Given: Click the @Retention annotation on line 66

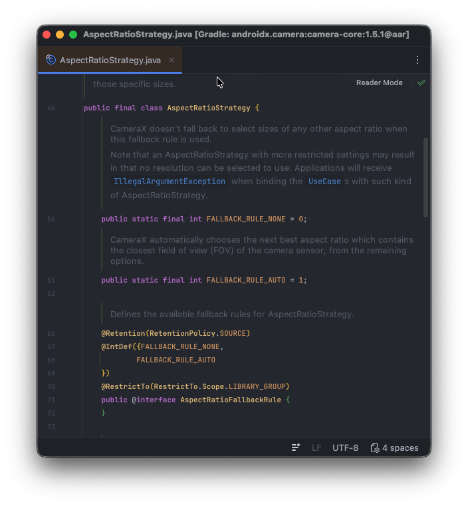Looking at the screenshot, I should [x=123, y=333].
